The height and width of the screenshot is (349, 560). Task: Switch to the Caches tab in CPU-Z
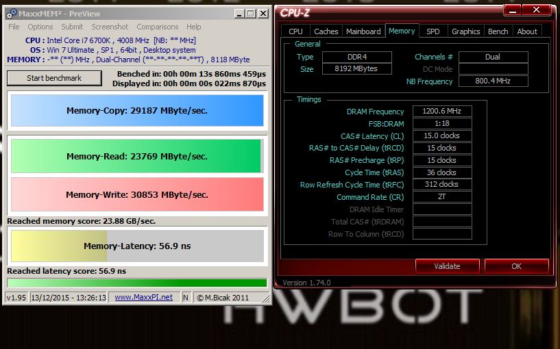click(x=326, y=31)
